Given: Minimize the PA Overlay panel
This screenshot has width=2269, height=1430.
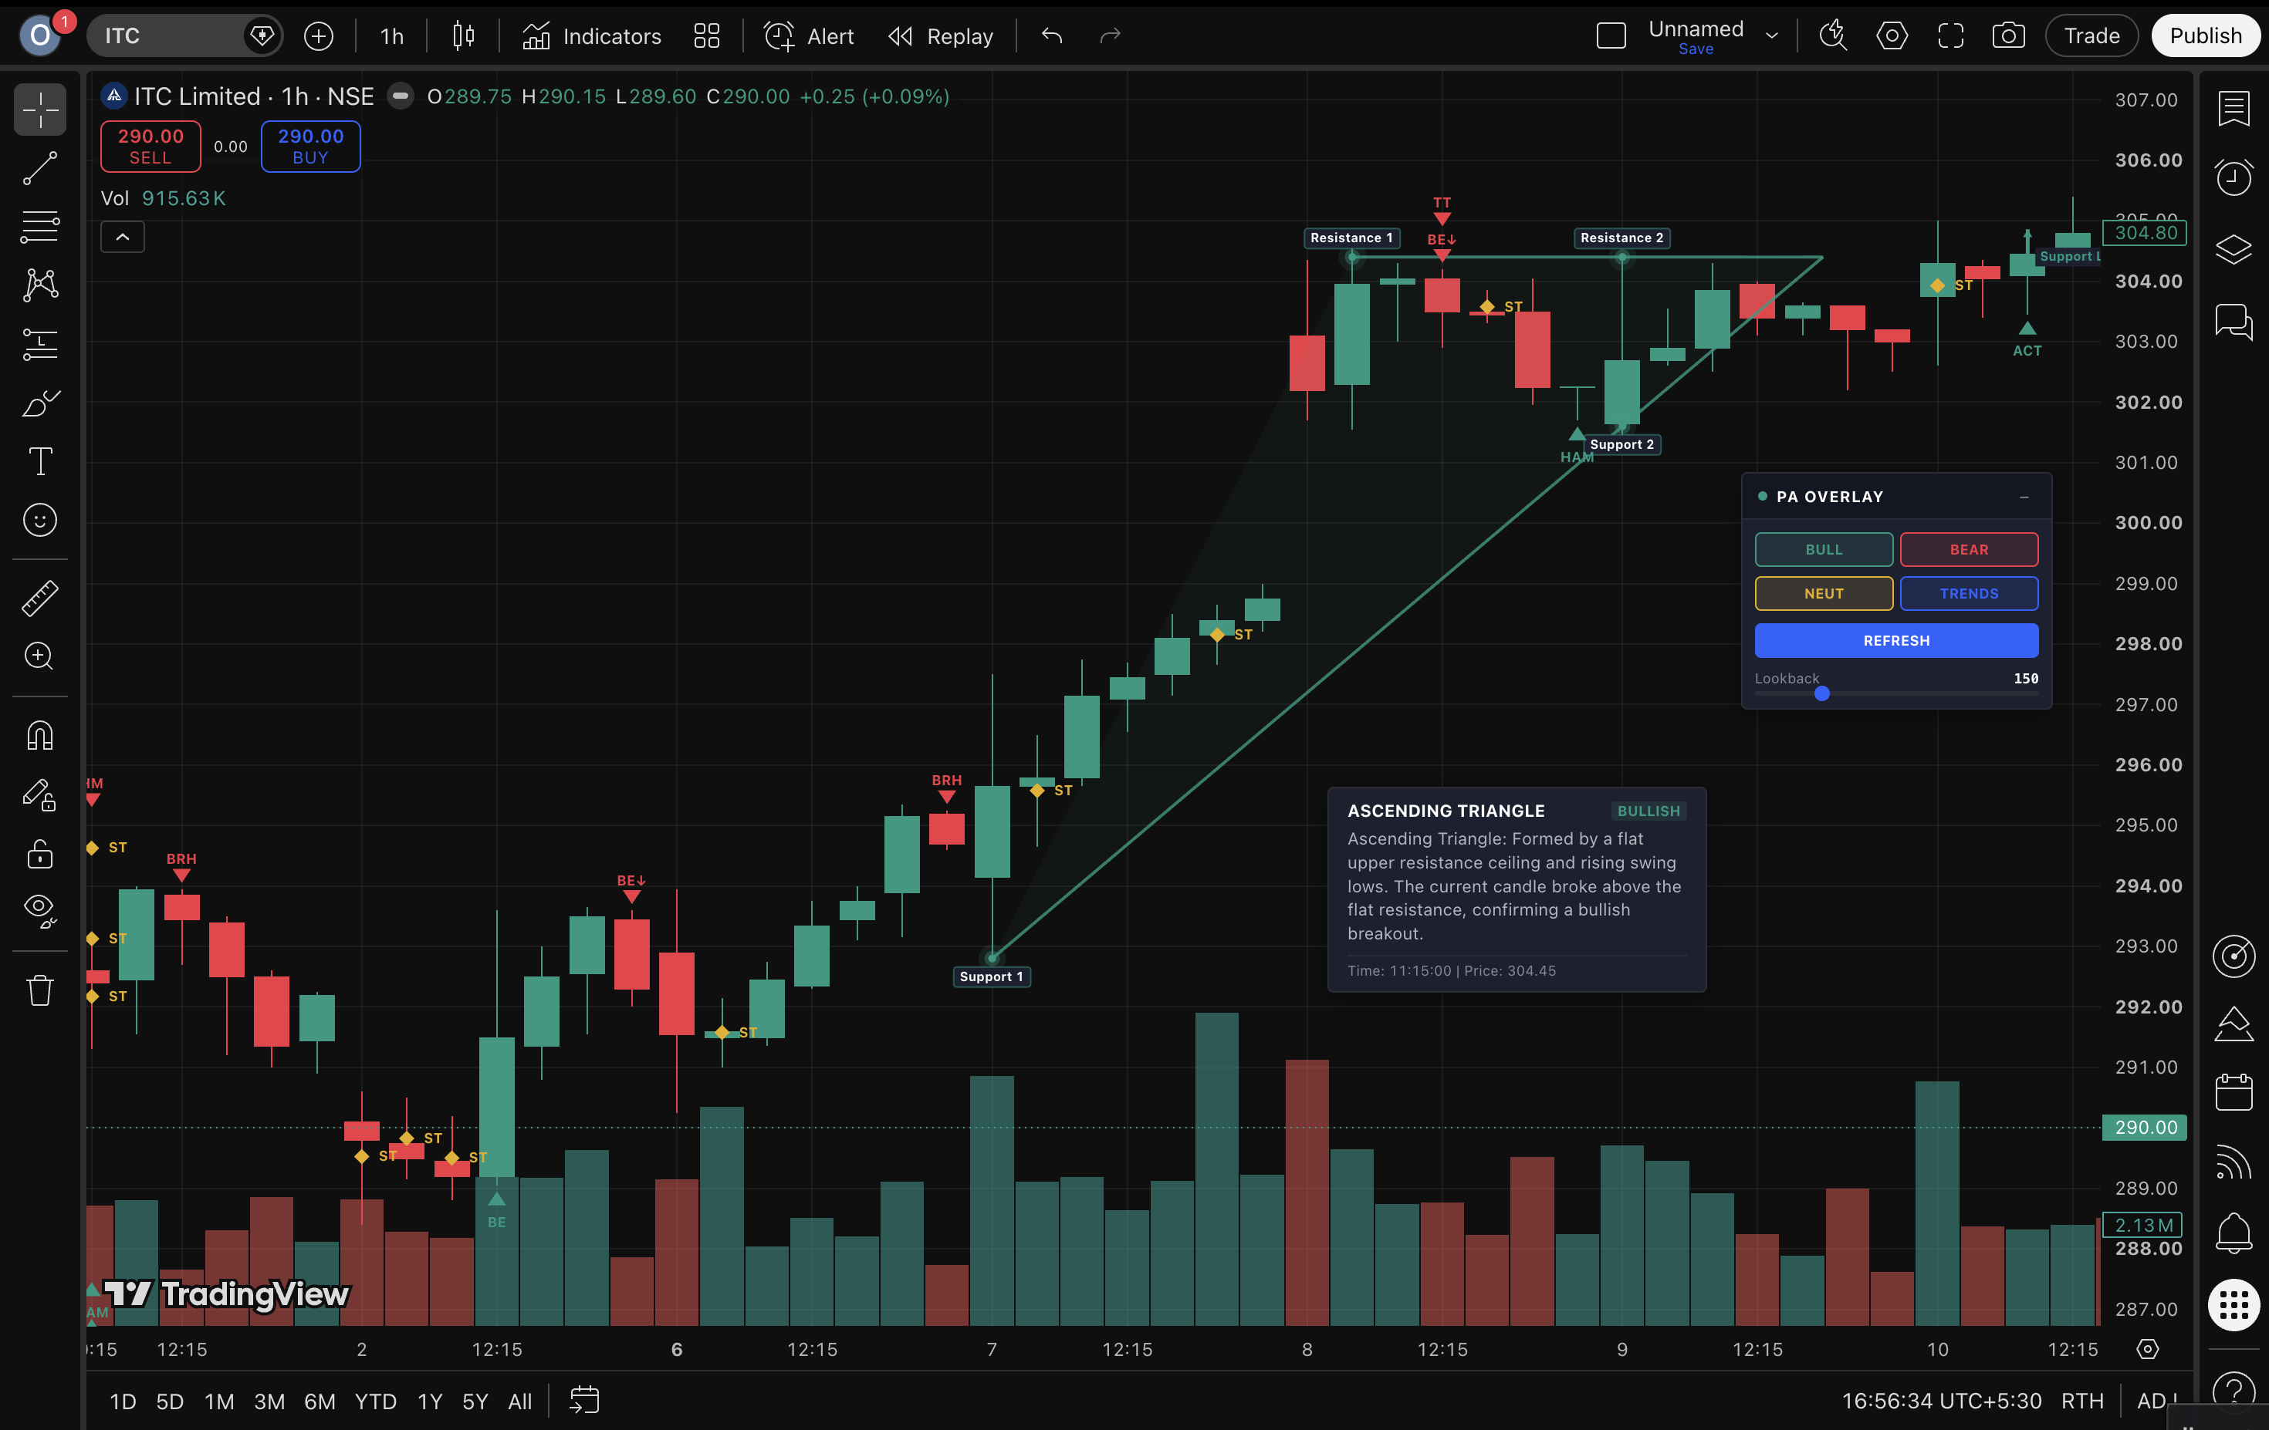Looking at the screenshot, I should [x=2024, y=497].
